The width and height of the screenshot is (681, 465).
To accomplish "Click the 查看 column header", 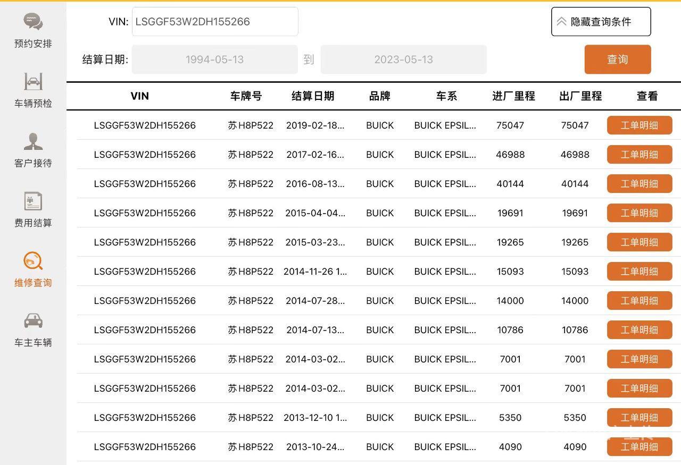I will click(x=647, y=96).
